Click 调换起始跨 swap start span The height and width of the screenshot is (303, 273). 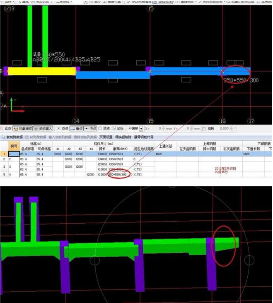[123, 137]
